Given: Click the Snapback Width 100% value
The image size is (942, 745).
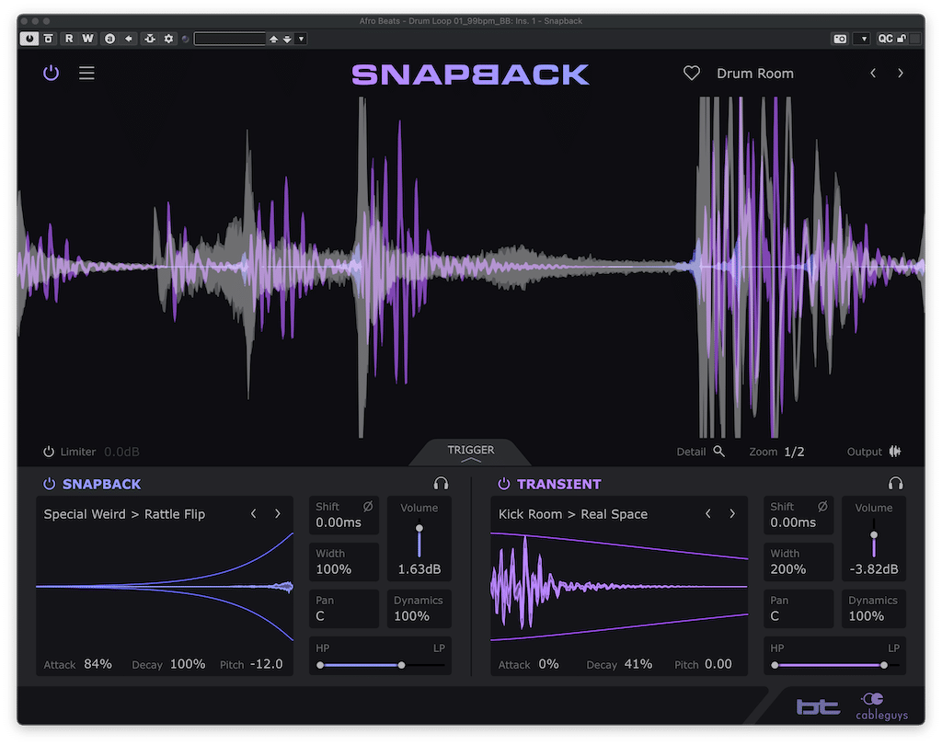Looking at the screenshot, I should point(333,569).
